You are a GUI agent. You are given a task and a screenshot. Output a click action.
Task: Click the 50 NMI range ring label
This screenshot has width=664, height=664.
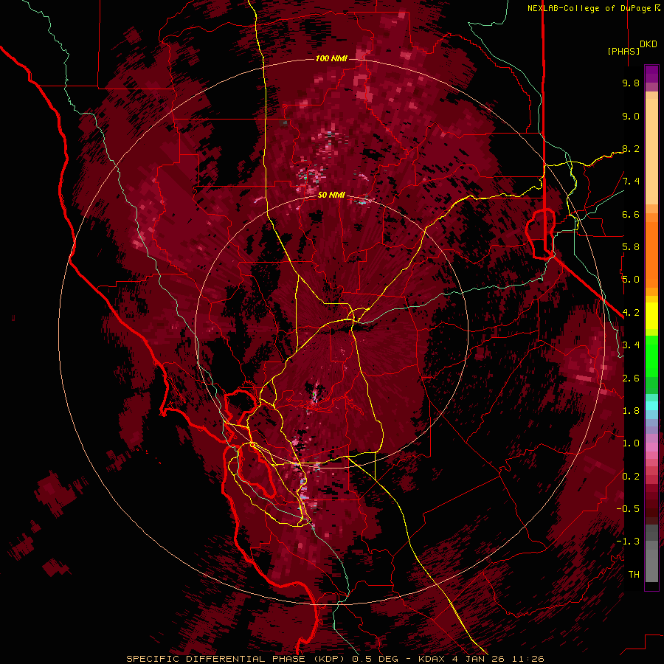(x=331, y=195)
